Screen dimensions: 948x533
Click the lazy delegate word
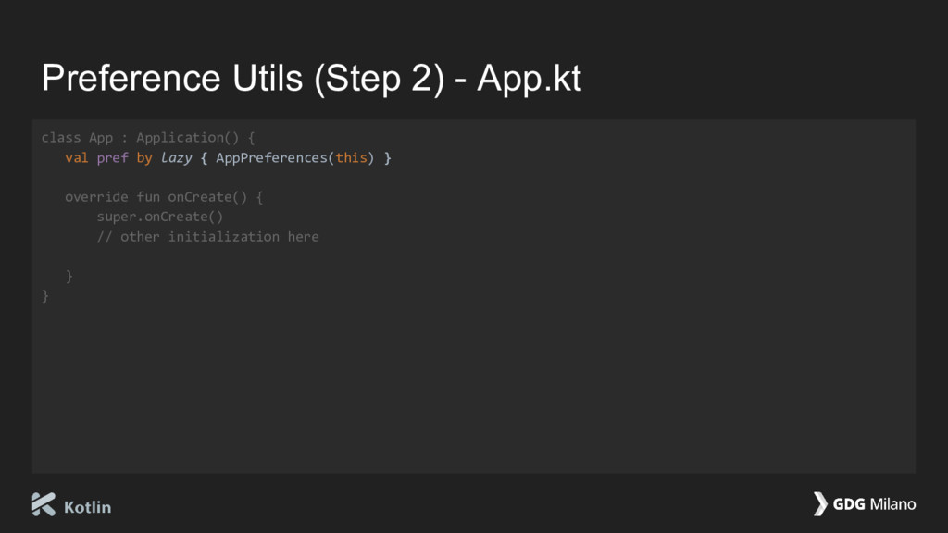(x=176, y=158)
